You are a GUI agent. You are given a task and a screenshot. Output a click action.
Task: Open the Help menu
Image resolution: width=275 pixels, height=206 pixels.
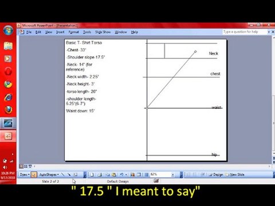pyautogui.click(x=135, y=32)
